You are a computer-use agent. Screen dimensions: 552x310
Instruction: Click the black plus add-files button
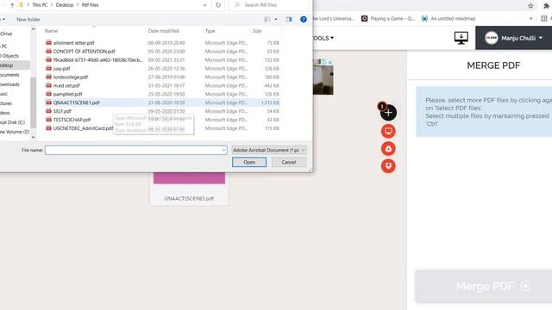click(x=388, y=113)
